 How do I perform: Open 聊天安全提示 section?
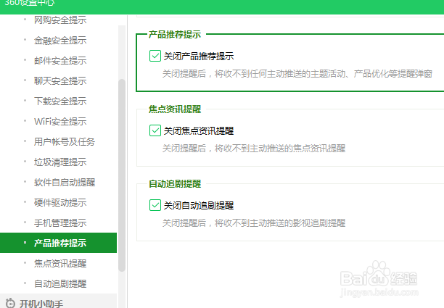point(60,81)
